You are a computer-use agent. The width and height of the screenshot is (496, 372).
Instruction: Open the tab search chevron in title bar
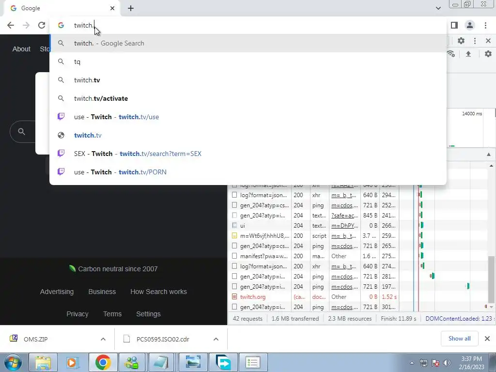click(x=438, y=8)
